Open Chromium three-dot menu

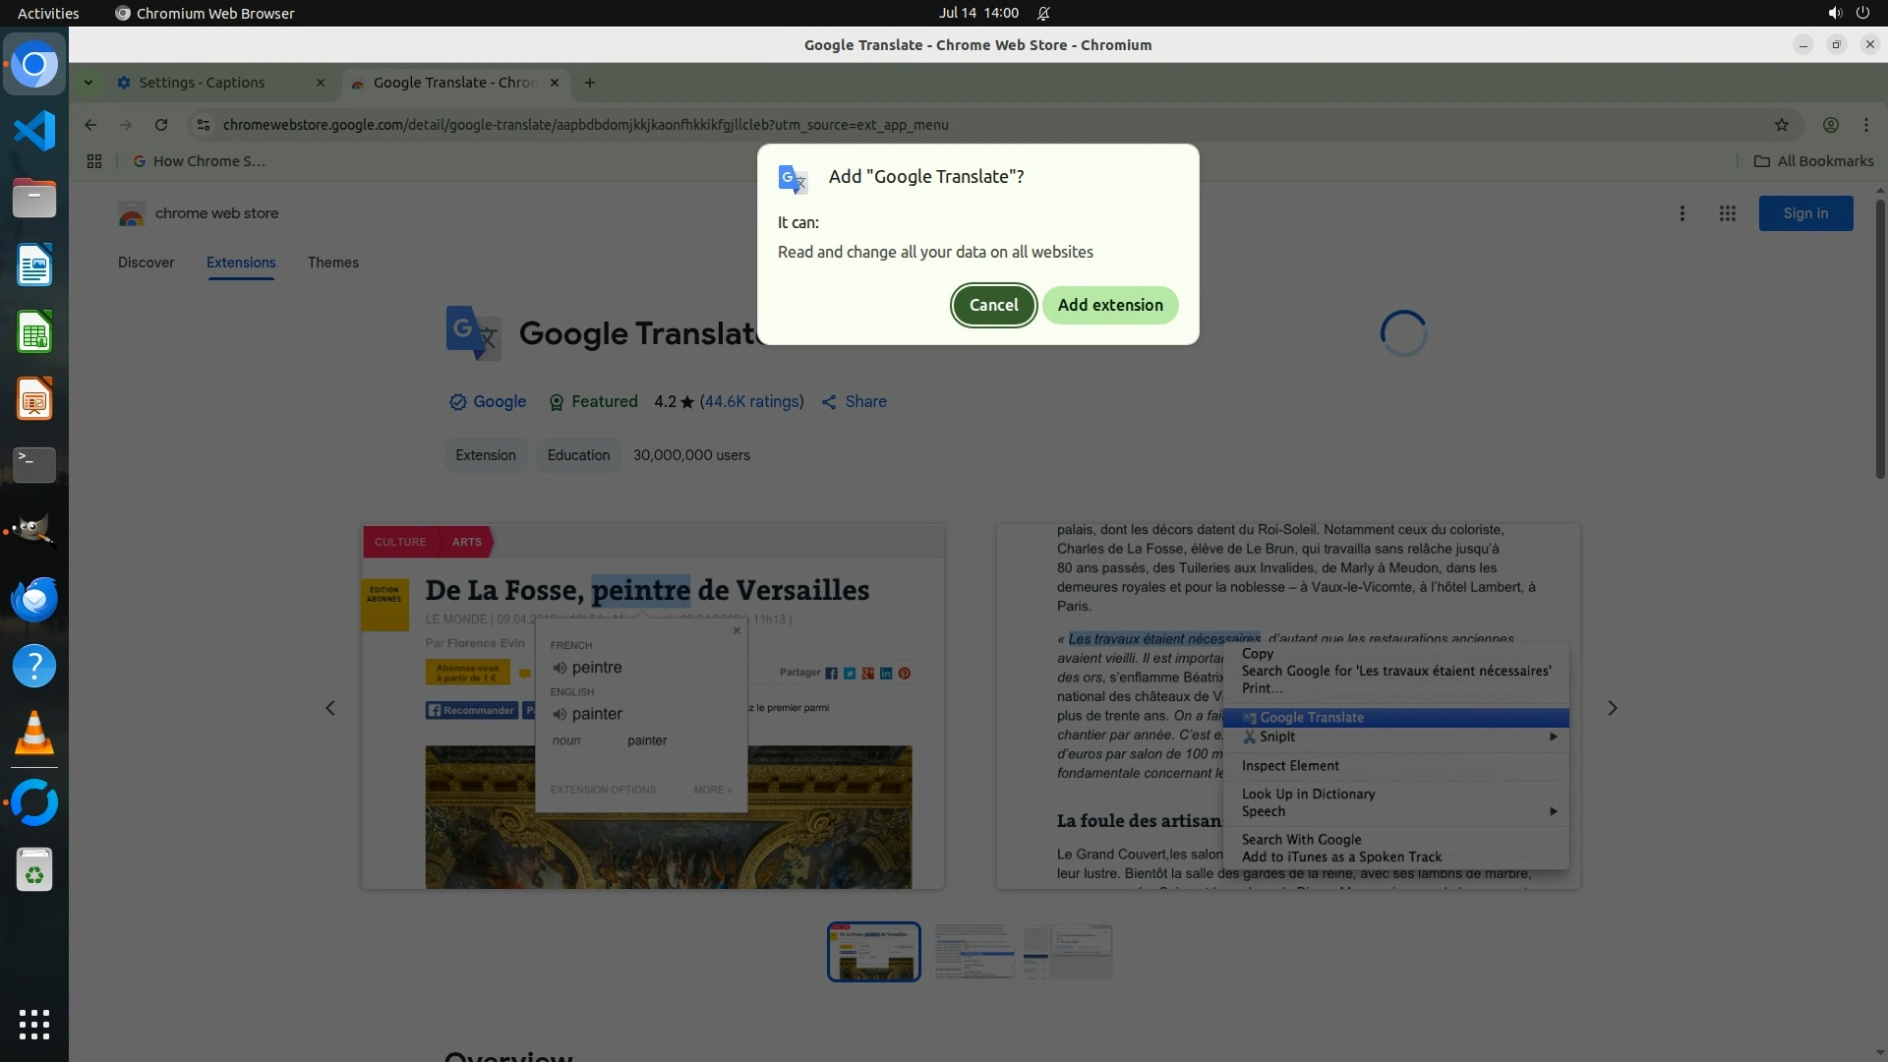point(1865,125)
